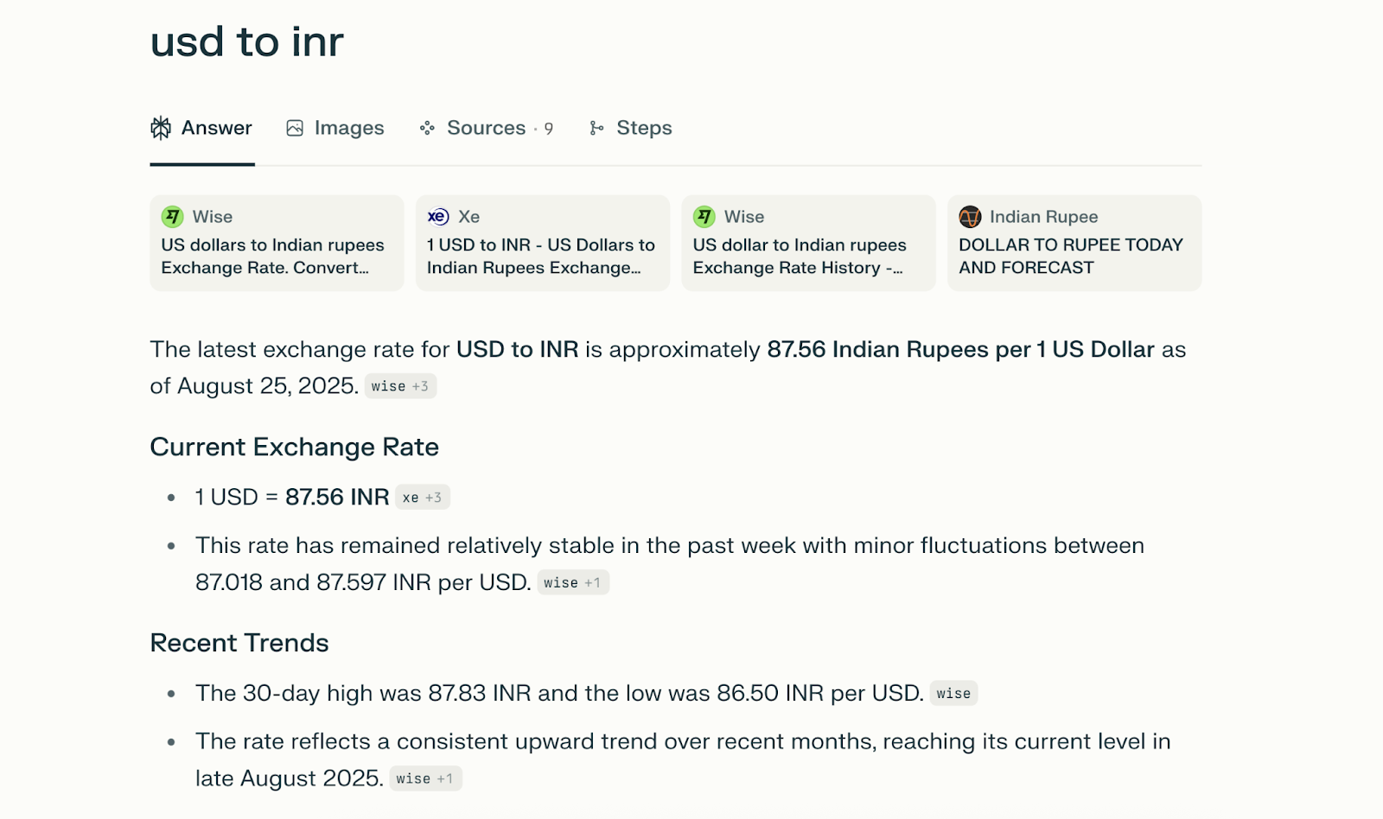This screenshot has height=819, width=1383.
Task: Open the Sources tab
Action: (487, 128)
